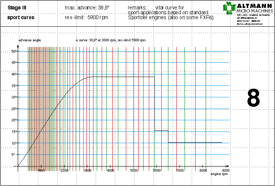The width and height of the screenshot is (275, 186).
Task: Click the engine rpm axis label
Action: [220, 175]
